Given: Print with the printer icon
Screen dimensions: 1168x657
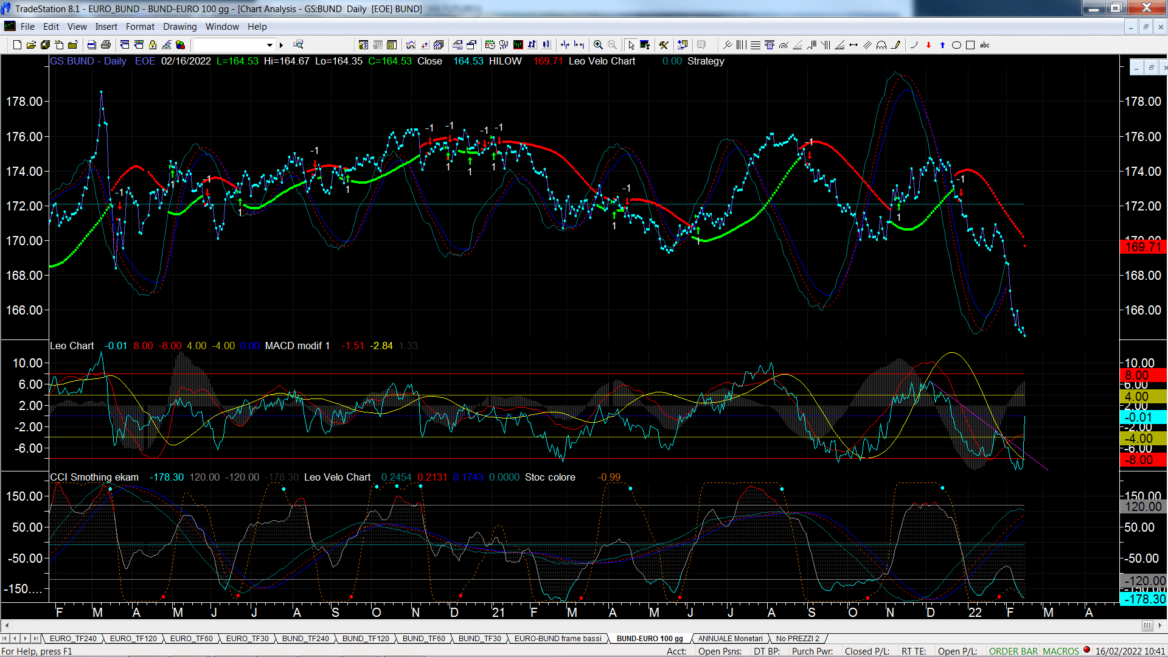Looking at the screenshot, I should coord(106,44).
